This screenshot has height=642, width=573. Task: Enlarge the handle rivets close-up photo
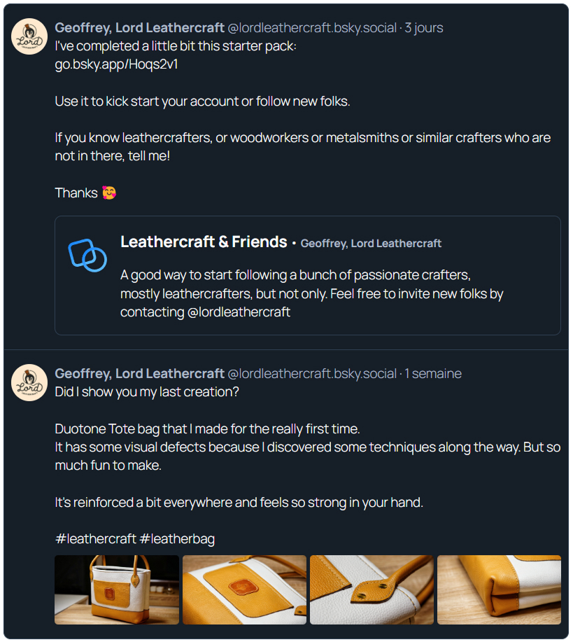click(x=372, y=589)
